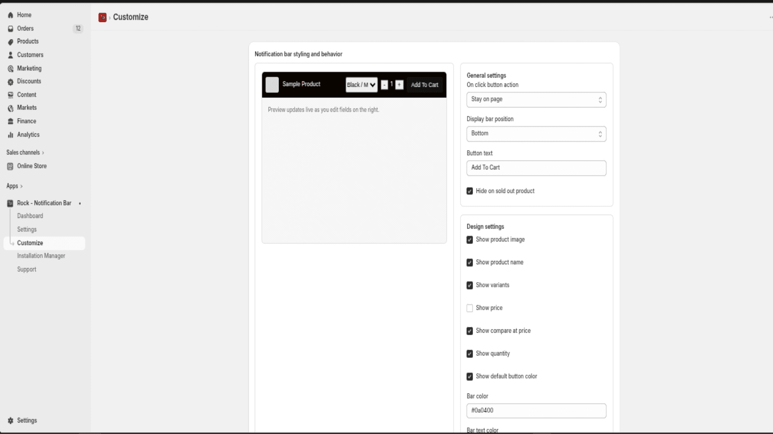Open Customers page
The image size is (773, 434).
pos(30,55)
